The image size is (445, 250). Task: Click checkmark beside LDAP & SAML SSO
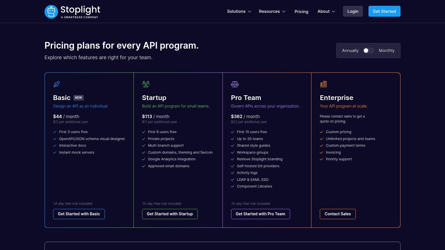233,180
